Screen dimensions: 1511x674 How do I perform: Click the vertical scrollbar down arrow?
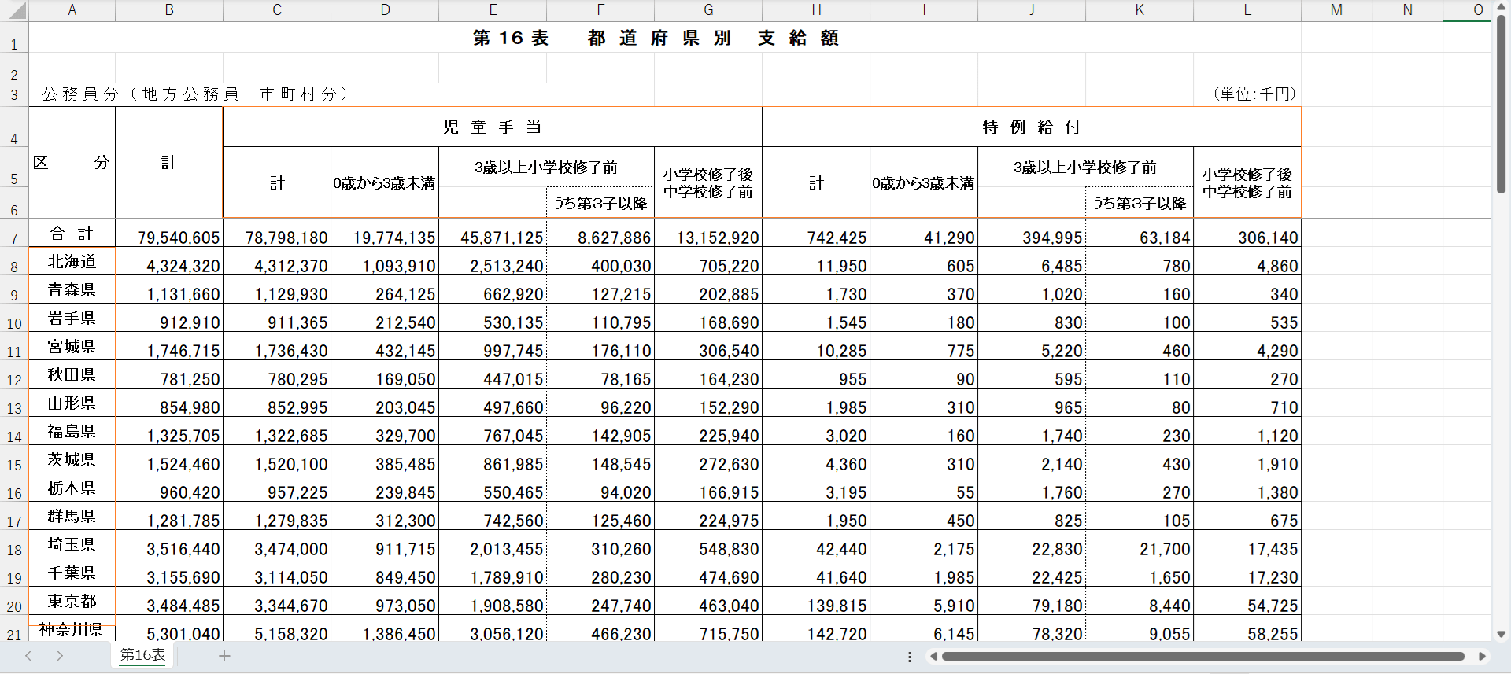[1501, 634]
